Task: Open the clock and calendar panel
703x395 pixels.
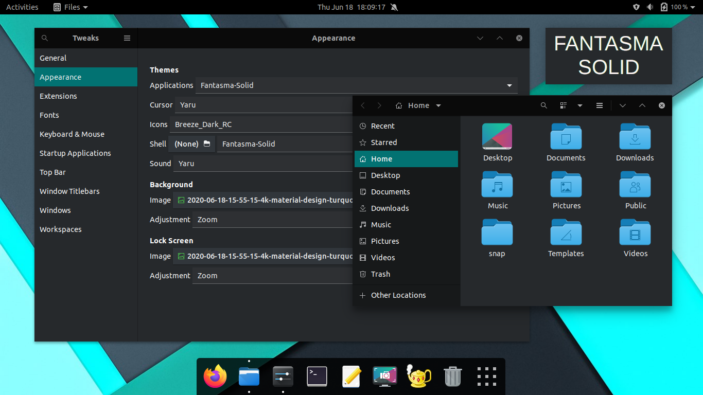Action: tap(351, 7)
